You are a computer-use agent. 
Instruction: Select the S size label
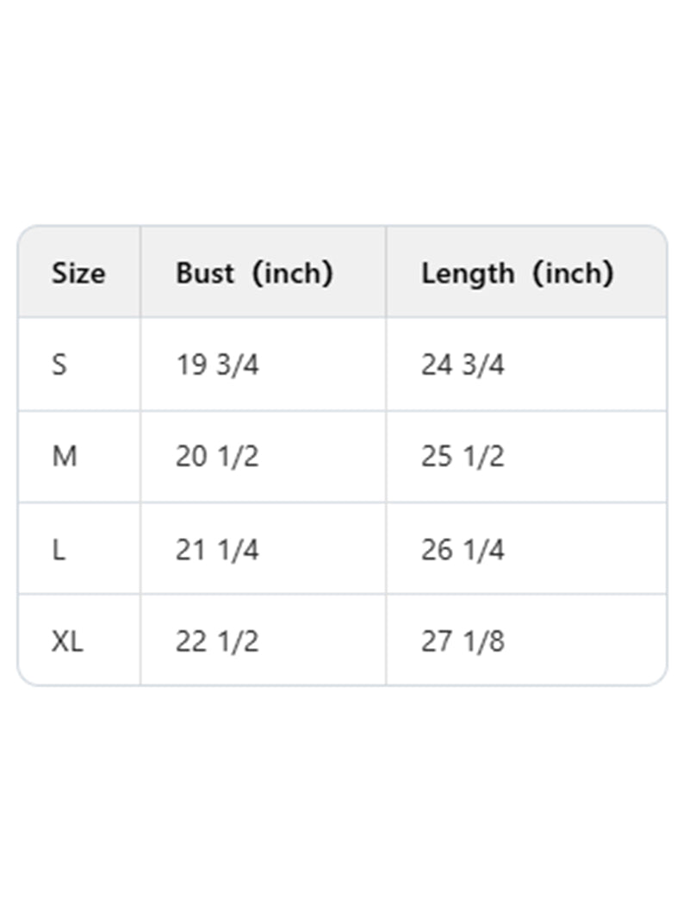[x=59, y=365]
